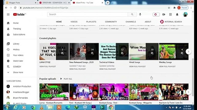Click INTERNAL SEARCH on the channel bar
The image size is (197, 110).
coord(171,22)
